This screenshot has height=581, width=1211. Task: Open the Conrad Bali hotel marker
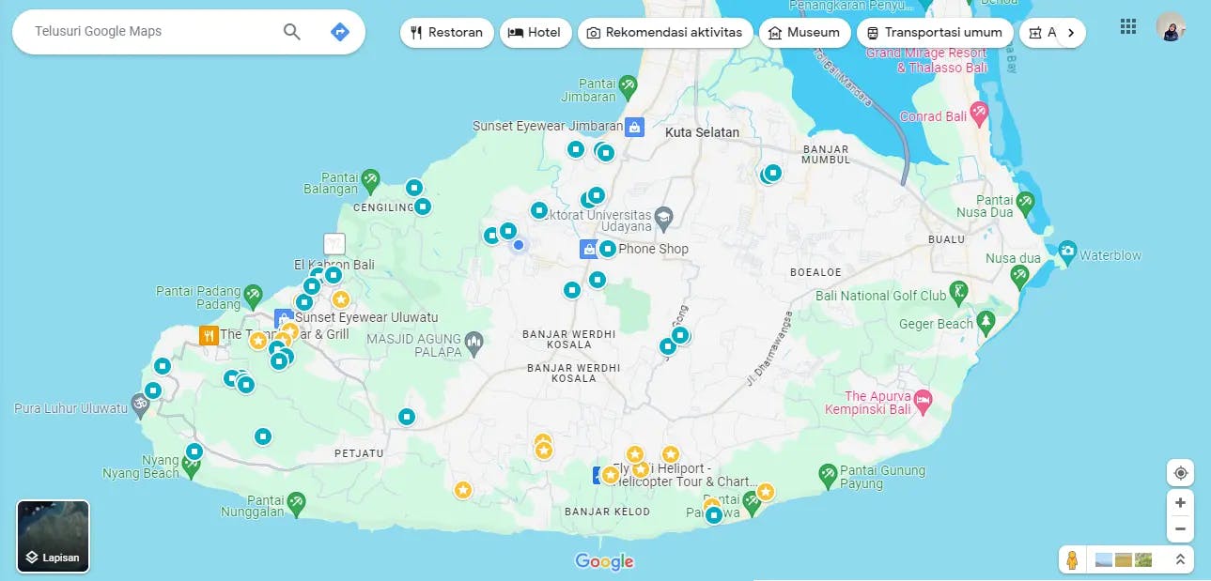pyautogui.click(x=980, y=114)
